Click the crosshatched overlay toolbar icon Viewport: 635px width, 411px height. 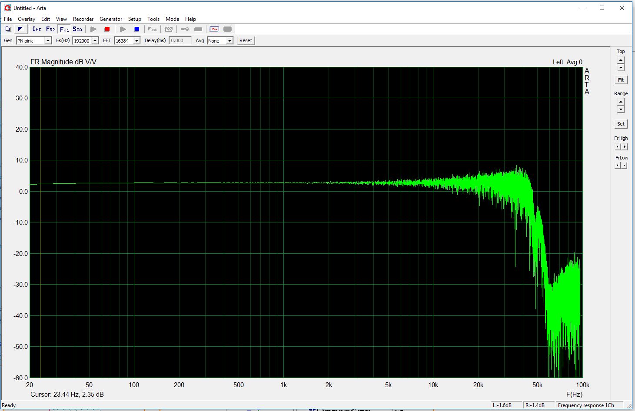point(169,29)
